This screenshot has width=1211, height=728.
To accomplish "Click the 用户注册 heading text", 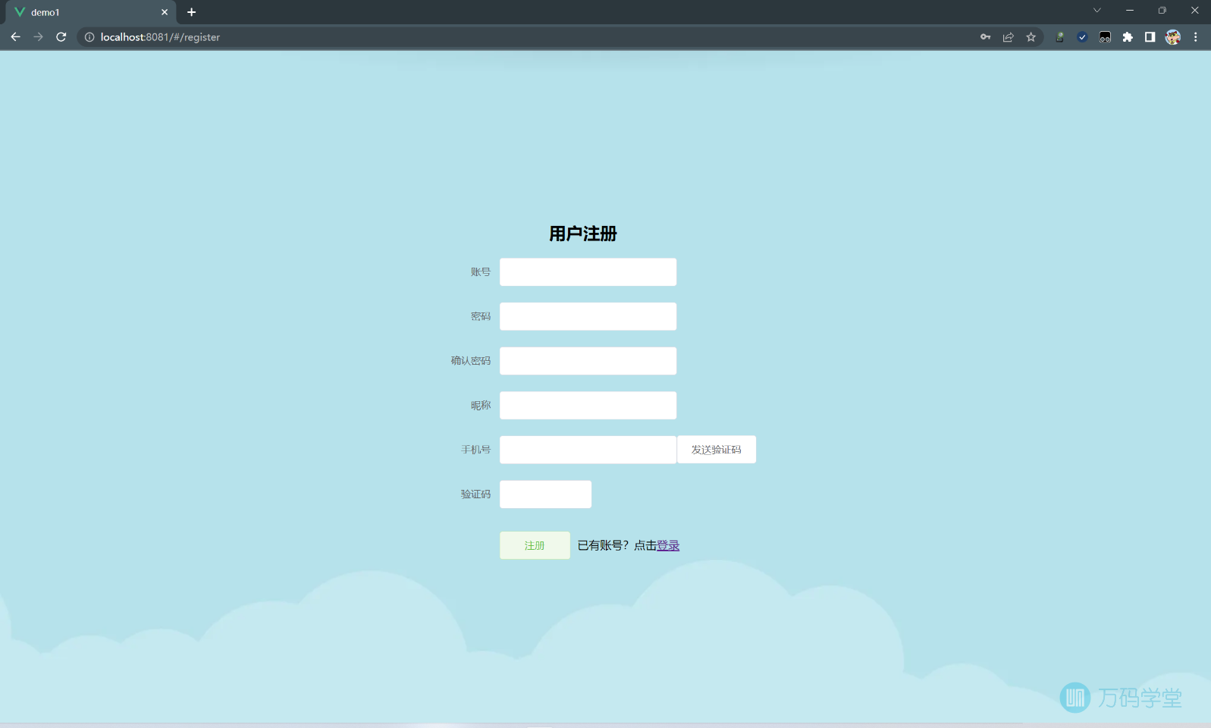I will point(583,234).
